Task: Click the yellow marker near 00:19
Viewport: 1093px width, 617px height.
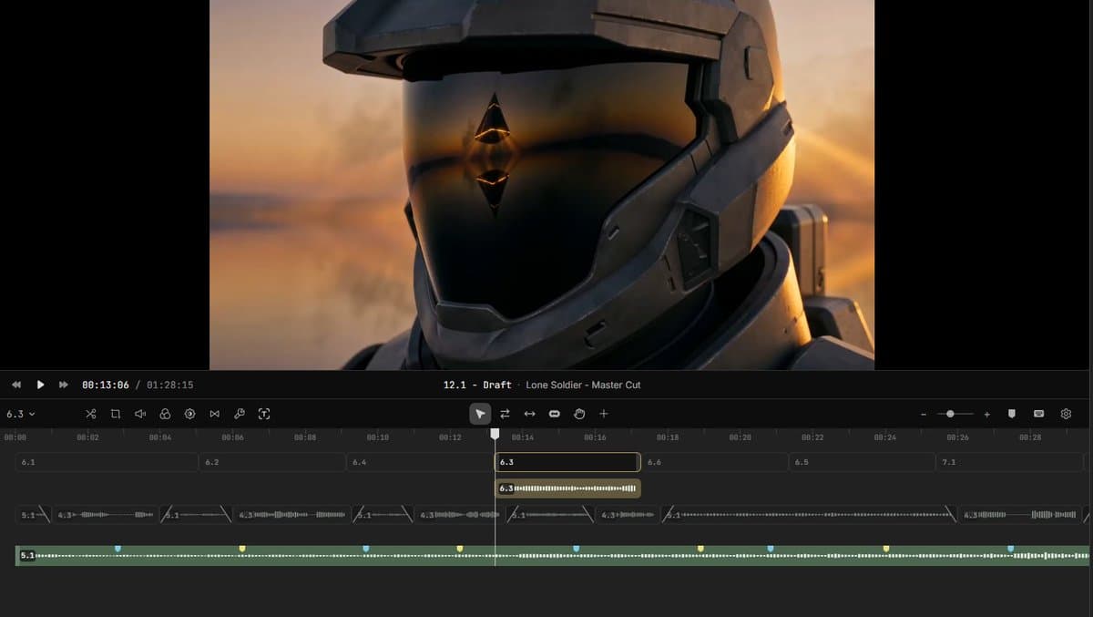Action: 700,549
